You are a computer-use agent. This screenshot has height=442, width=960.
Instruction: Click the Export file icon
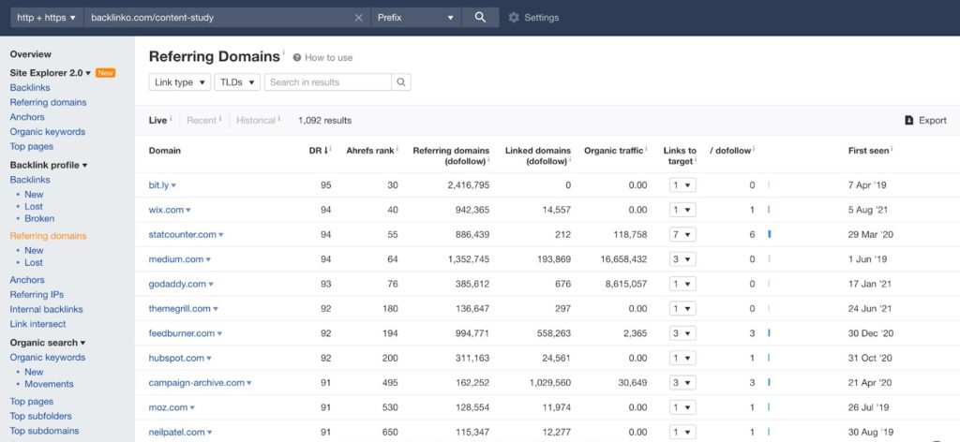click(909, 121)
